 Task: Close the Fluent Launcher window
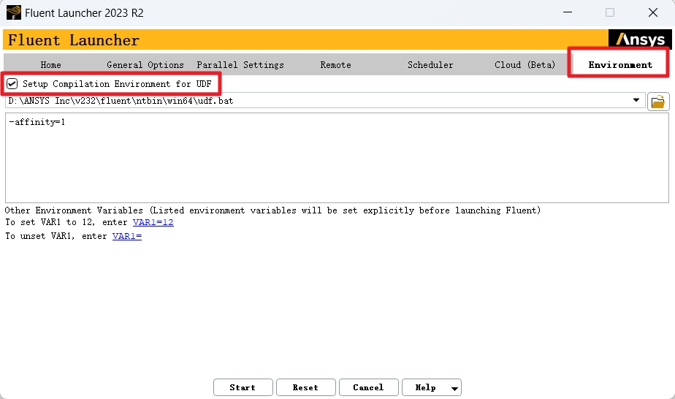653,12
